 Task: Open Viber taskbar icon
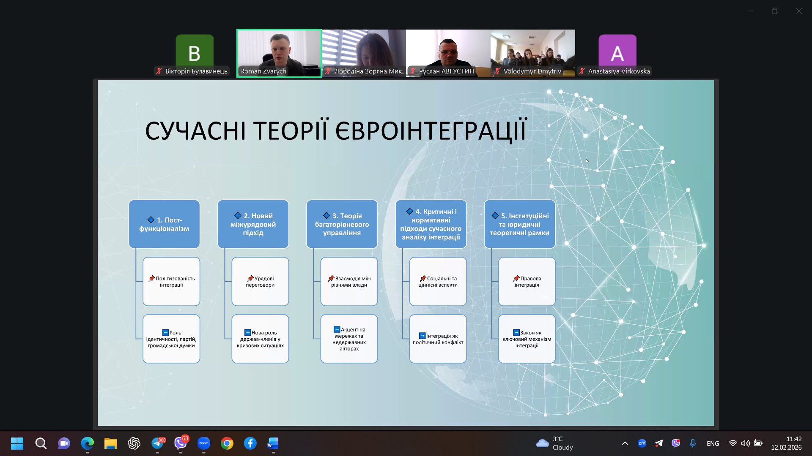click(x=181, y=443)
